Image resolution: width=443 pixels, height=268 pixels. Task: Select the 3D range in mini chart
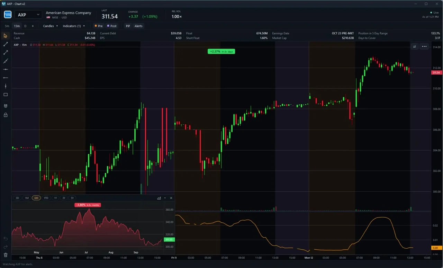tap(17, 198)
